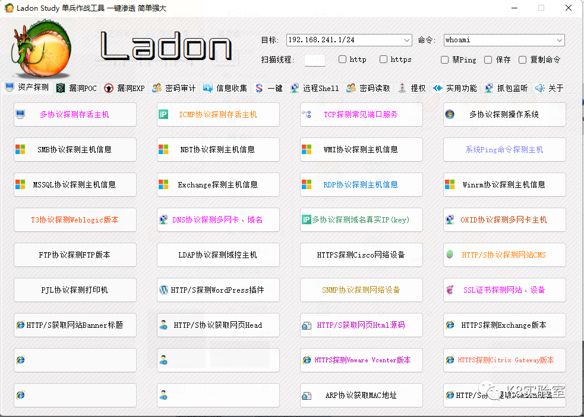Toggle the 禁Ping checkbox
This screenshot has width=584, height=417.
(444, 59)
